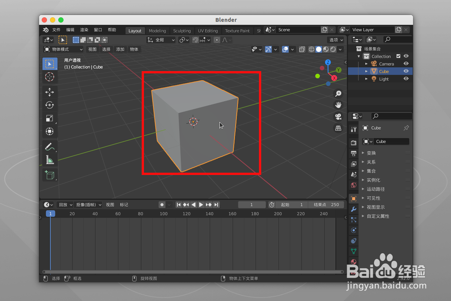The width and height of the screenshot is (451, 301).
Task: Open the 物体模式 mode dropdown
Action: click(x=64, y=49)
